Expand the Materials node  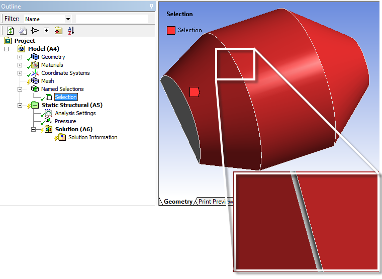pos(20,65)
